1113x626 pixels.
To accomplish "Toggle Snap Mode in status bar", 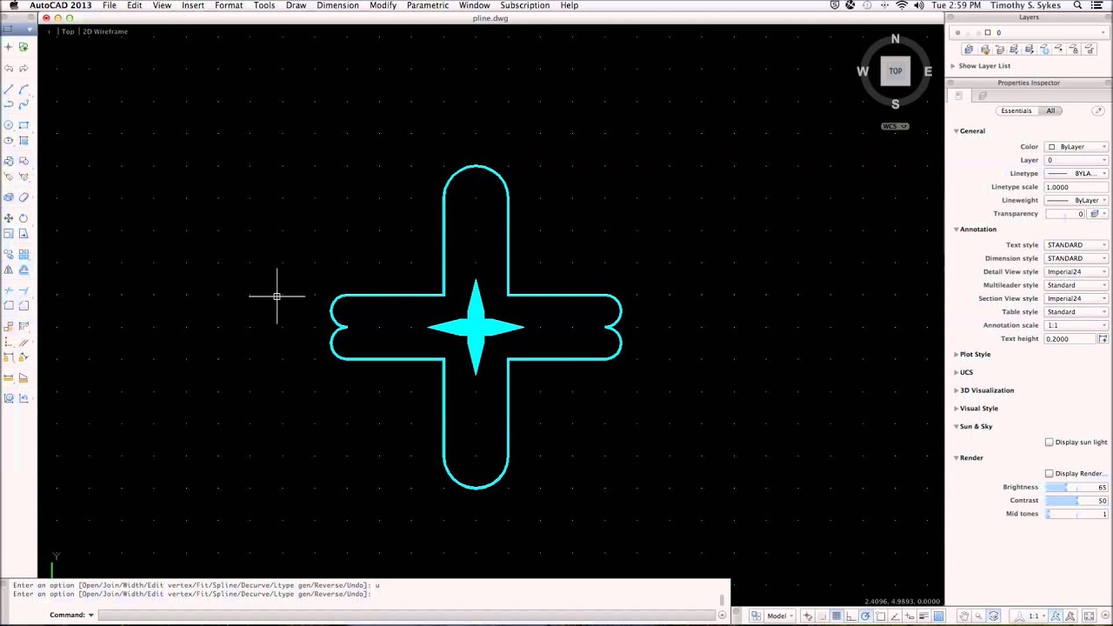I will point(822,616).
